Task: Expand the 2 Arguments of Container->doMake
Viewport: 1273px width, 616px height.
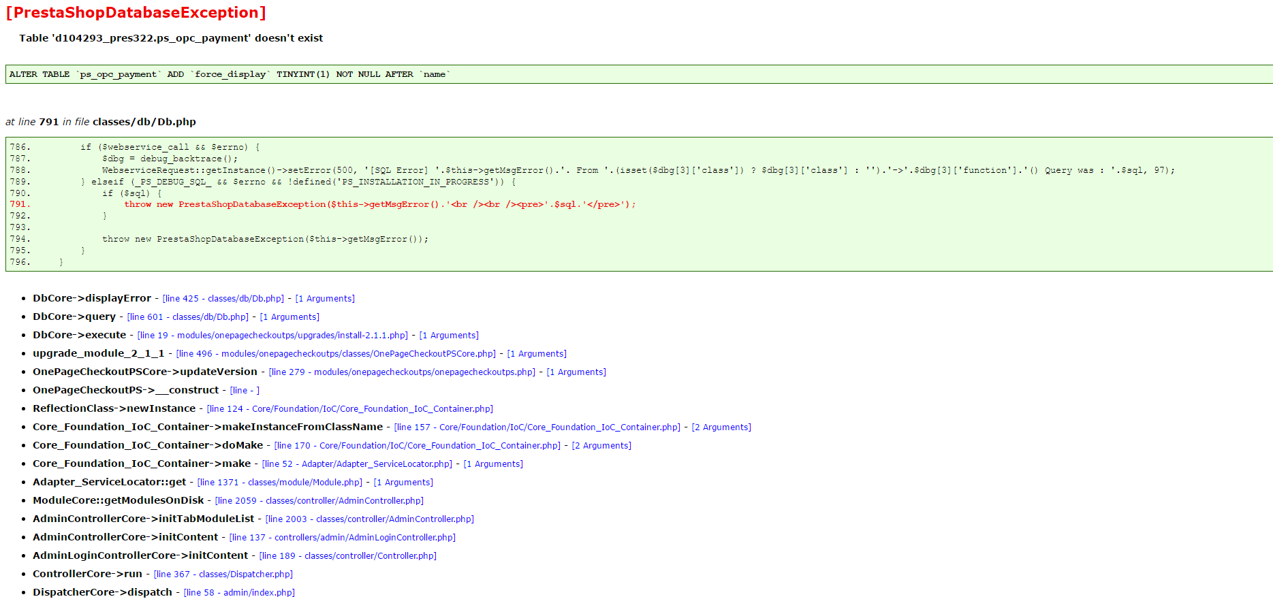Action: tap(601, 446)
